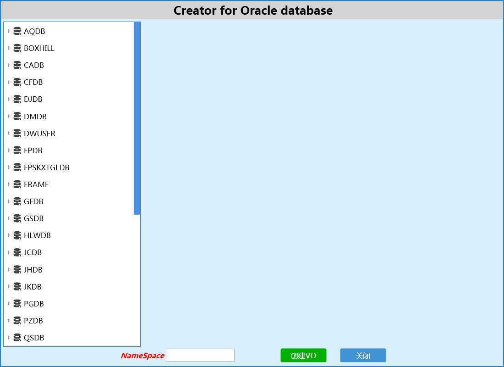This screenshot has width=504, height=367.
Task: Click the blue 关闭 button
Action: click(x=363, y=356)
